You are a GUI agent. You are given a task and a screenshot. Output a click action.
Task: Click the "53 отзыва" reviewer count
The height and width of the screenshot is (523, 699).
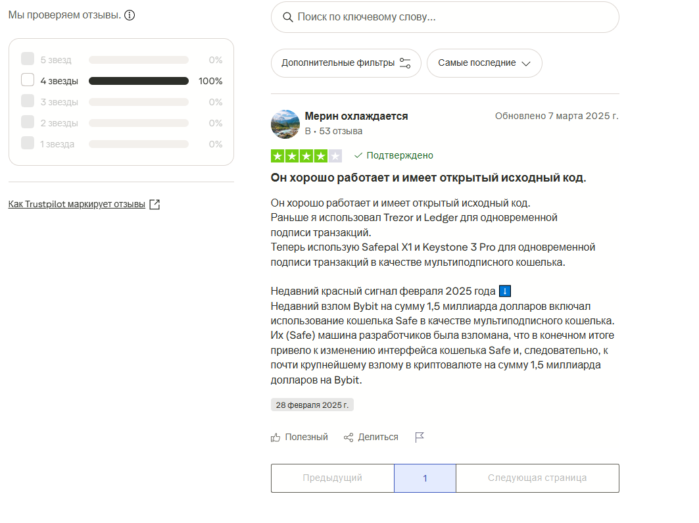pyautogui.click(x=341, y=131)
